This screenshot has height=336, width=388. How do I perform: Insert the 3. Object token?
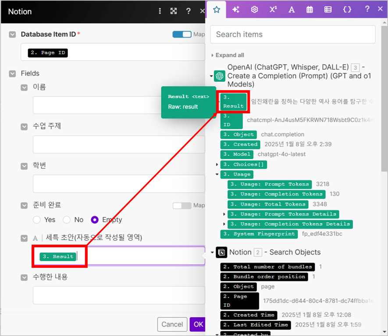coord(238,135)
